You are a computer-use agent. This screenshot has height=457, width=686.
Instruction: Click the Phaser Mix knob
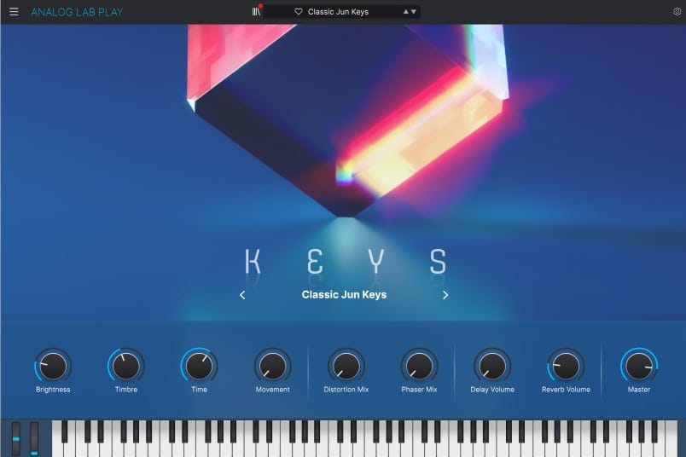(419, 367)
